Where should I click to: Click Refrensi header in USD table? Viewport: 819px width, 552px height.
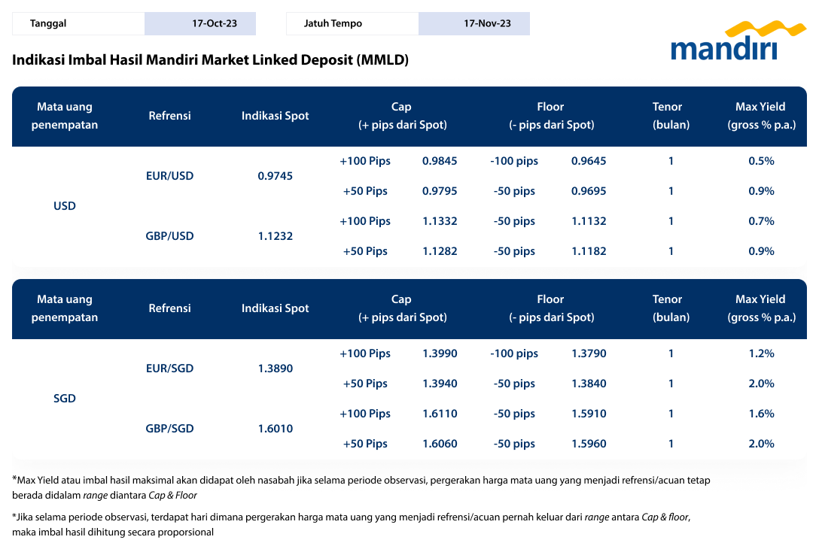[x=170, y=116]
